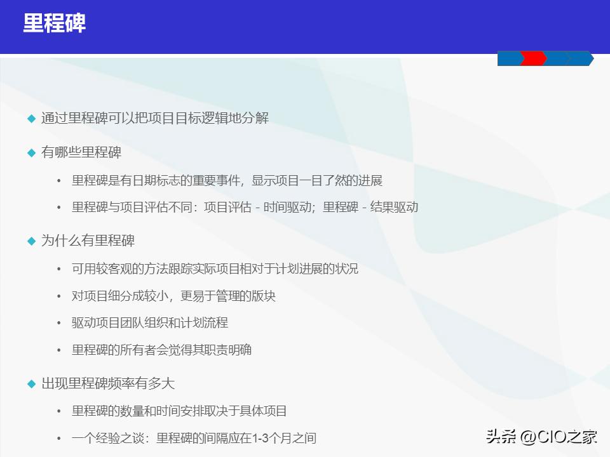This screenshot has height=457, width=610.
Task: Toggle the dot marker before 一个经验之谈 line
Action: pos(58,437)
